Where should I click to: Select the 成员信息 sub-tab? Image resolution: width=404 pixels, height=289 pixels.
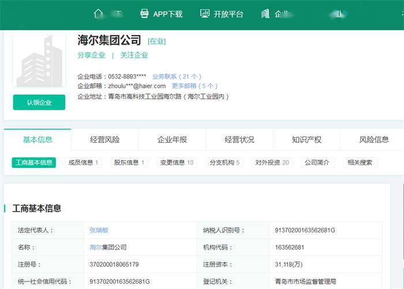click(83, 163)
